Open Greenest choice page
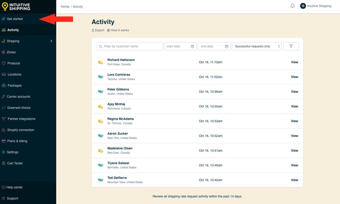 (19, 108)
